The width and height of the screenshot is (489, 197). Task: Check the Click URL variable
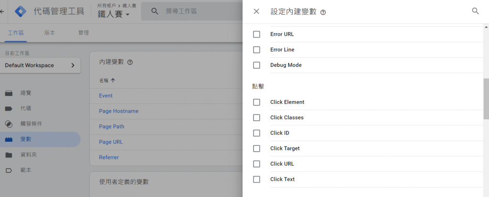coord(256,164)
